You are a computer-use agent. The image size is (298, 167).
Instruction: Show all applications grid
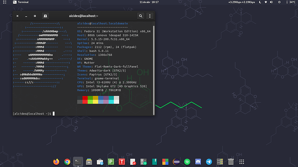coord(241,162)
